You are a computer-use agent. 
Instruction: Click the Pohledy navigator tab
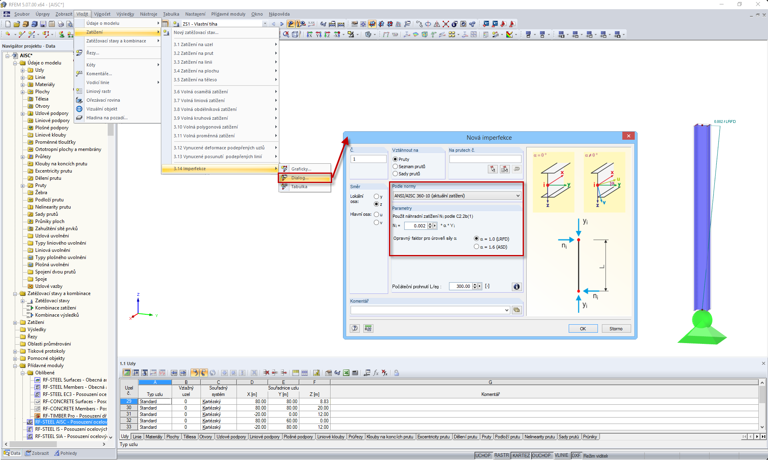tap(66, 453)
